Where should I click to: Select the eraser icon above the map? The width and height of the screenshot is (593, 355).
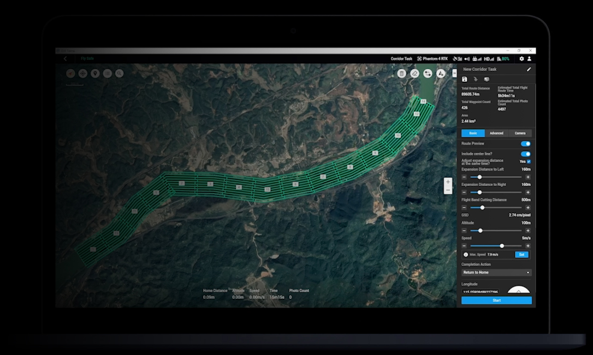[x=414, y=73]
